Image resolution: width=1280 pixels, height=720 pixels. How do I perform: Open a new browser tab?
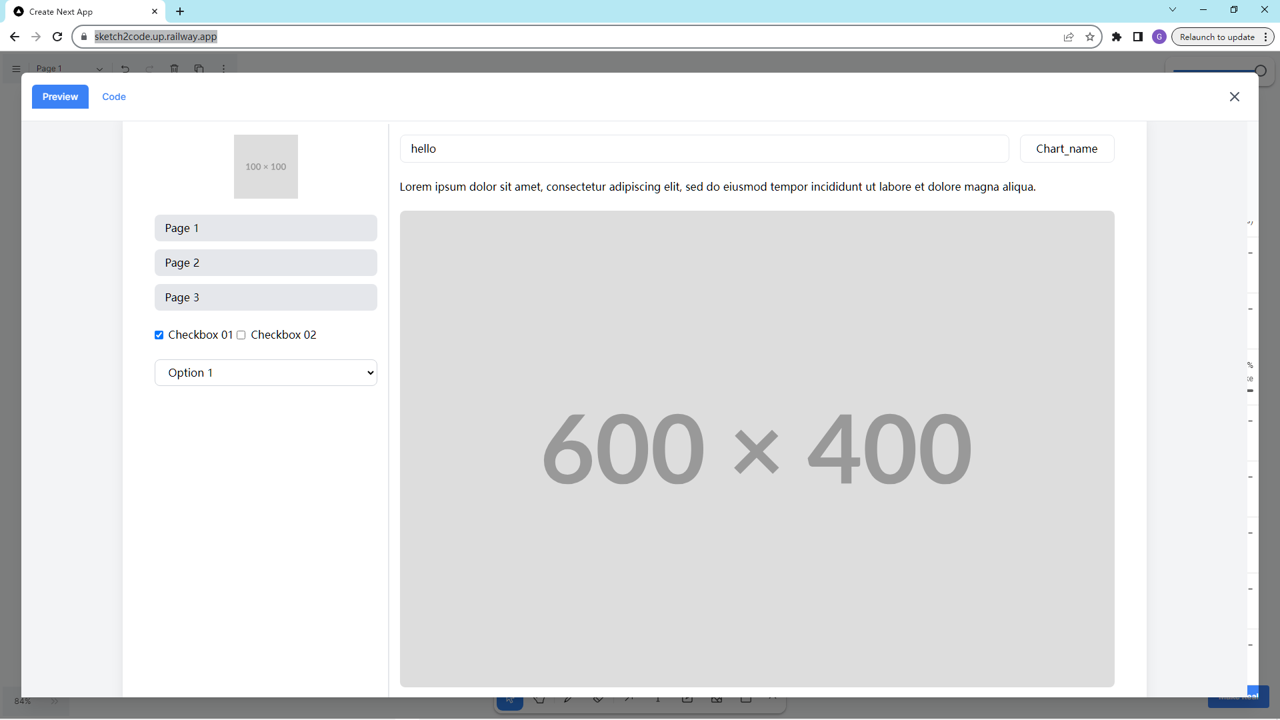[x=180, y=11]
